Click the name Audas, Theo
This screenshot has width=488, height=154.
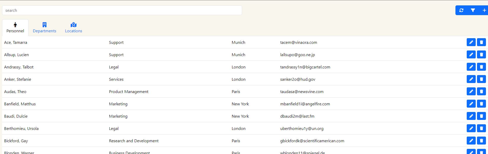point(15,92)
